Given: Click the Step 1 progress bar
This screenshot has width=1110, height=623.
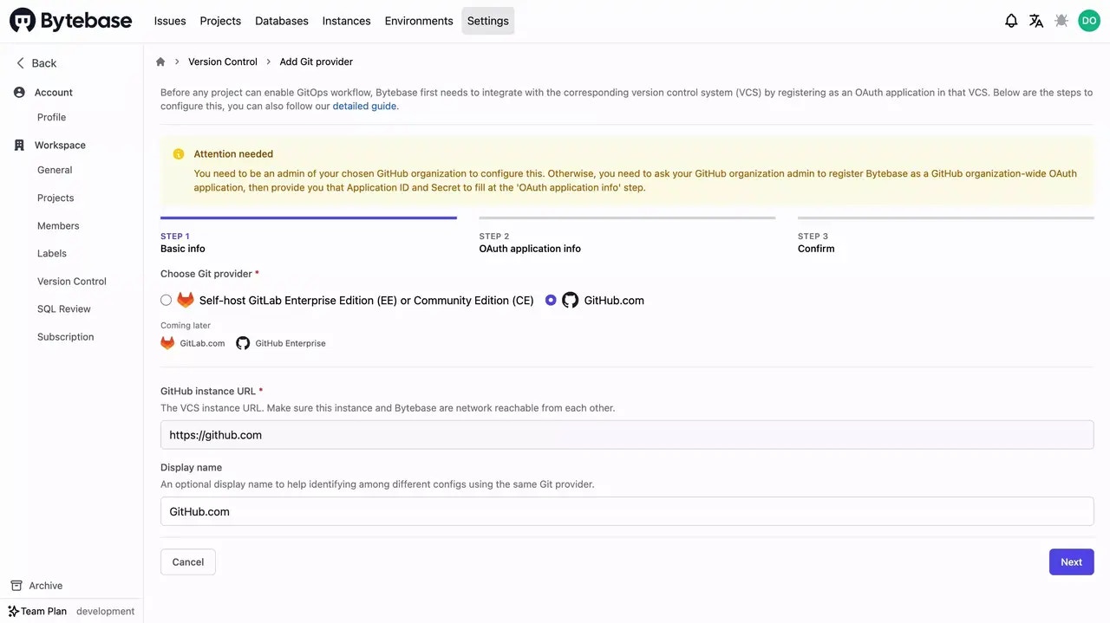Looking at the screenshot, I should click(x=308, y=217).
